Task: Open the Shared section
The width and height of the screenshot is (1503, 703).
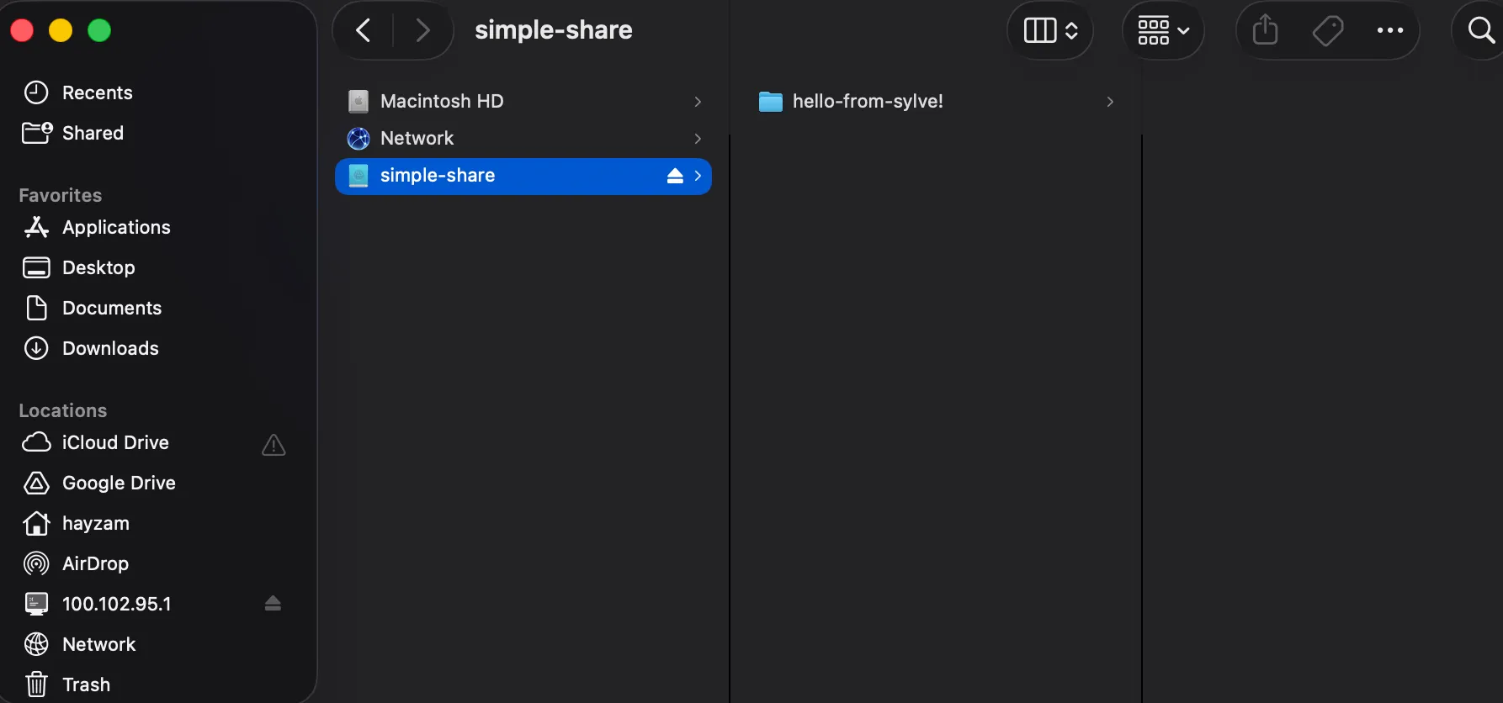Action: (x=93, y=133)
